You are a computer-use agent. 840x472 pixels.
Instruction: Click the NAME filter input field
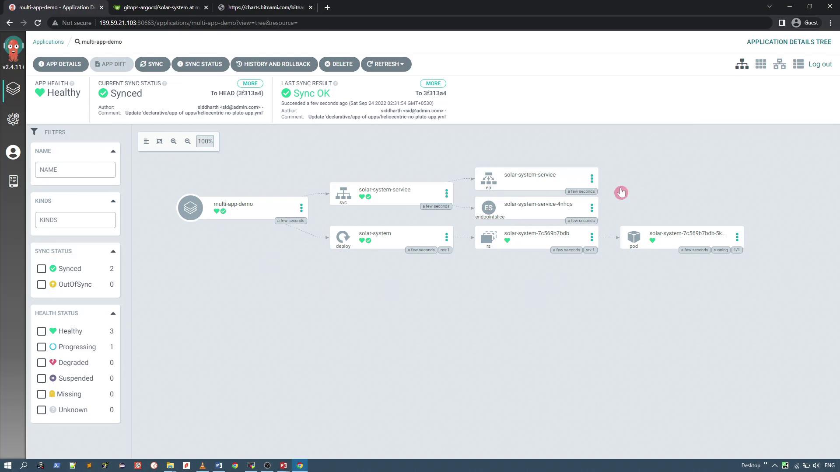click(75, 170)
